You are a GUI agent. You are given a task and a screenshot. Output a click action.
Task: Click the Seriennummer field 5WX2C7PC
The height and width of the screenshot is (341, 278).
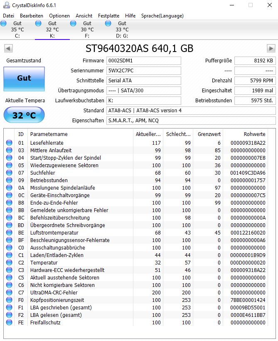pyautogui.click(x=144, y=71)
